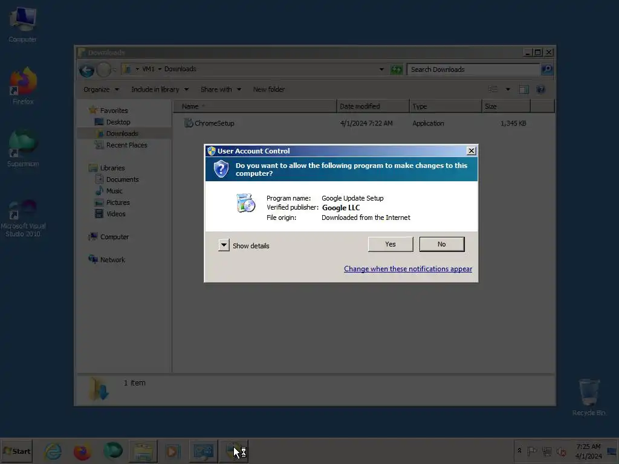Click Windows Explorer taskbar icon

tap(143, 451)
